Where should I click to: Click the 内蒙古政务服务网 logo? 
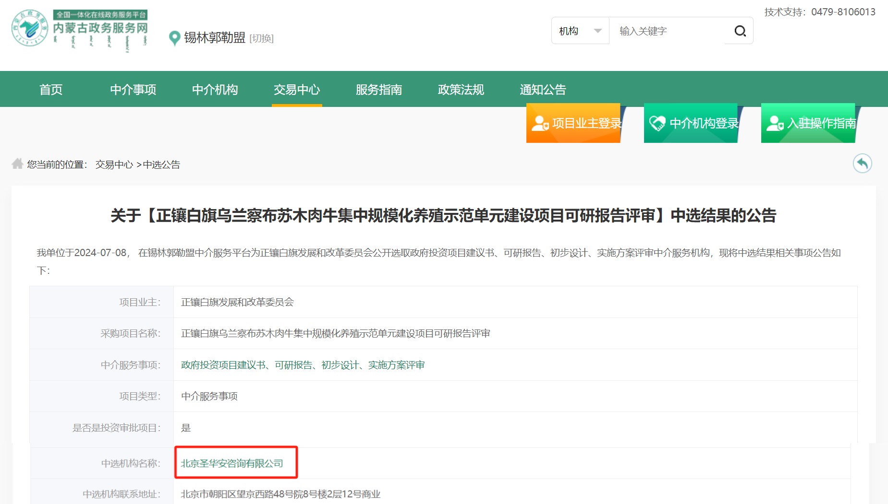[80, 29]
